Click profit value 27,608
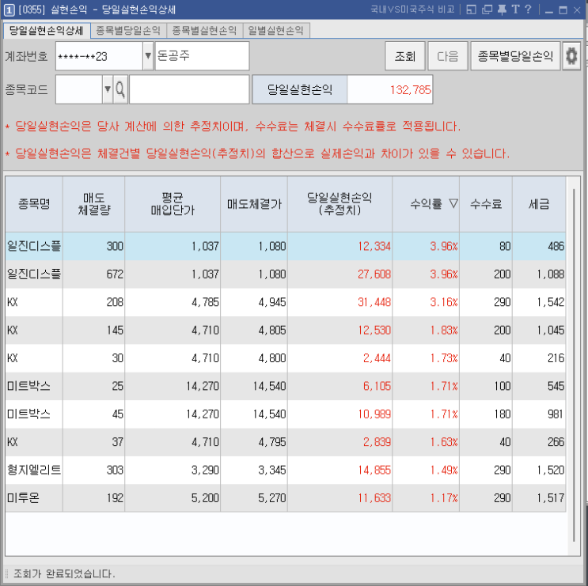Screen dimensions: 588x586 (374, 274)
